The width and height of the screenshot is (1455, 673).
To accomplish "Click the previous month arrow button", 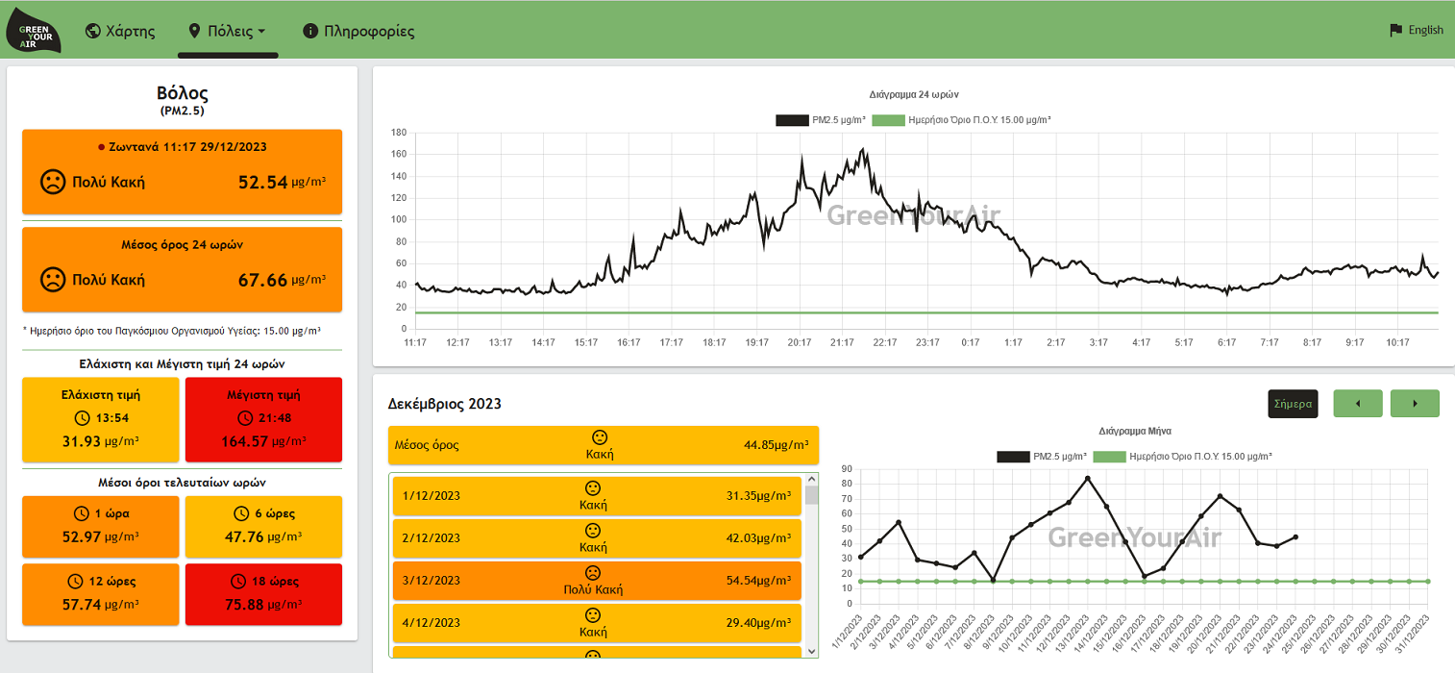I will [x=1358, y=404].
